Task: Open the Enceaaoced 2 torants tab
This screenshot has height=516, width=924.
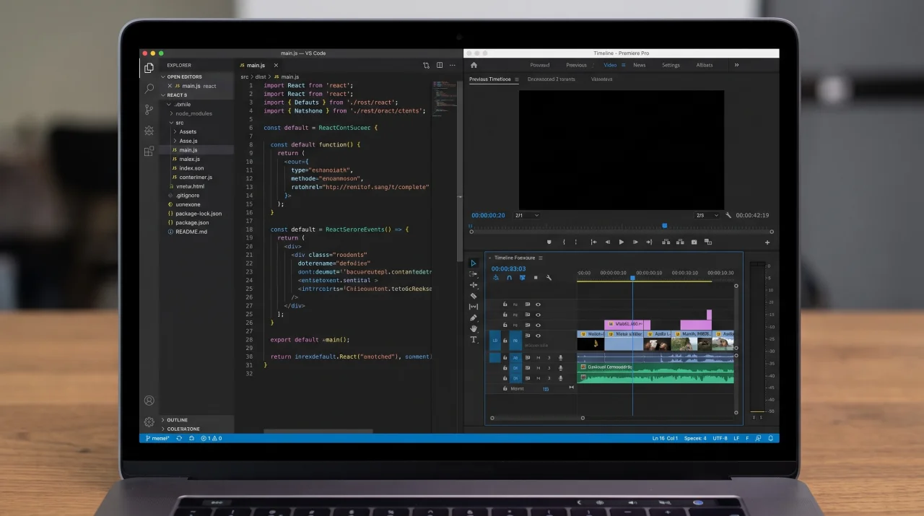Action: tap(552, 79)
